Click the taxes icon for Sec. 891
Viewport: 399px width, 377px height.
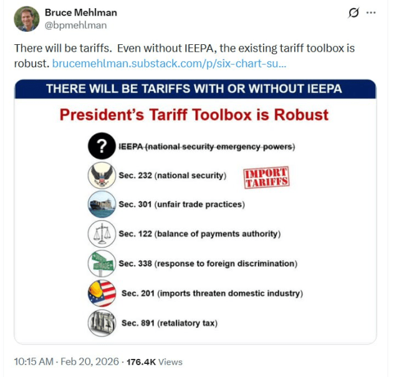point(100,322)
